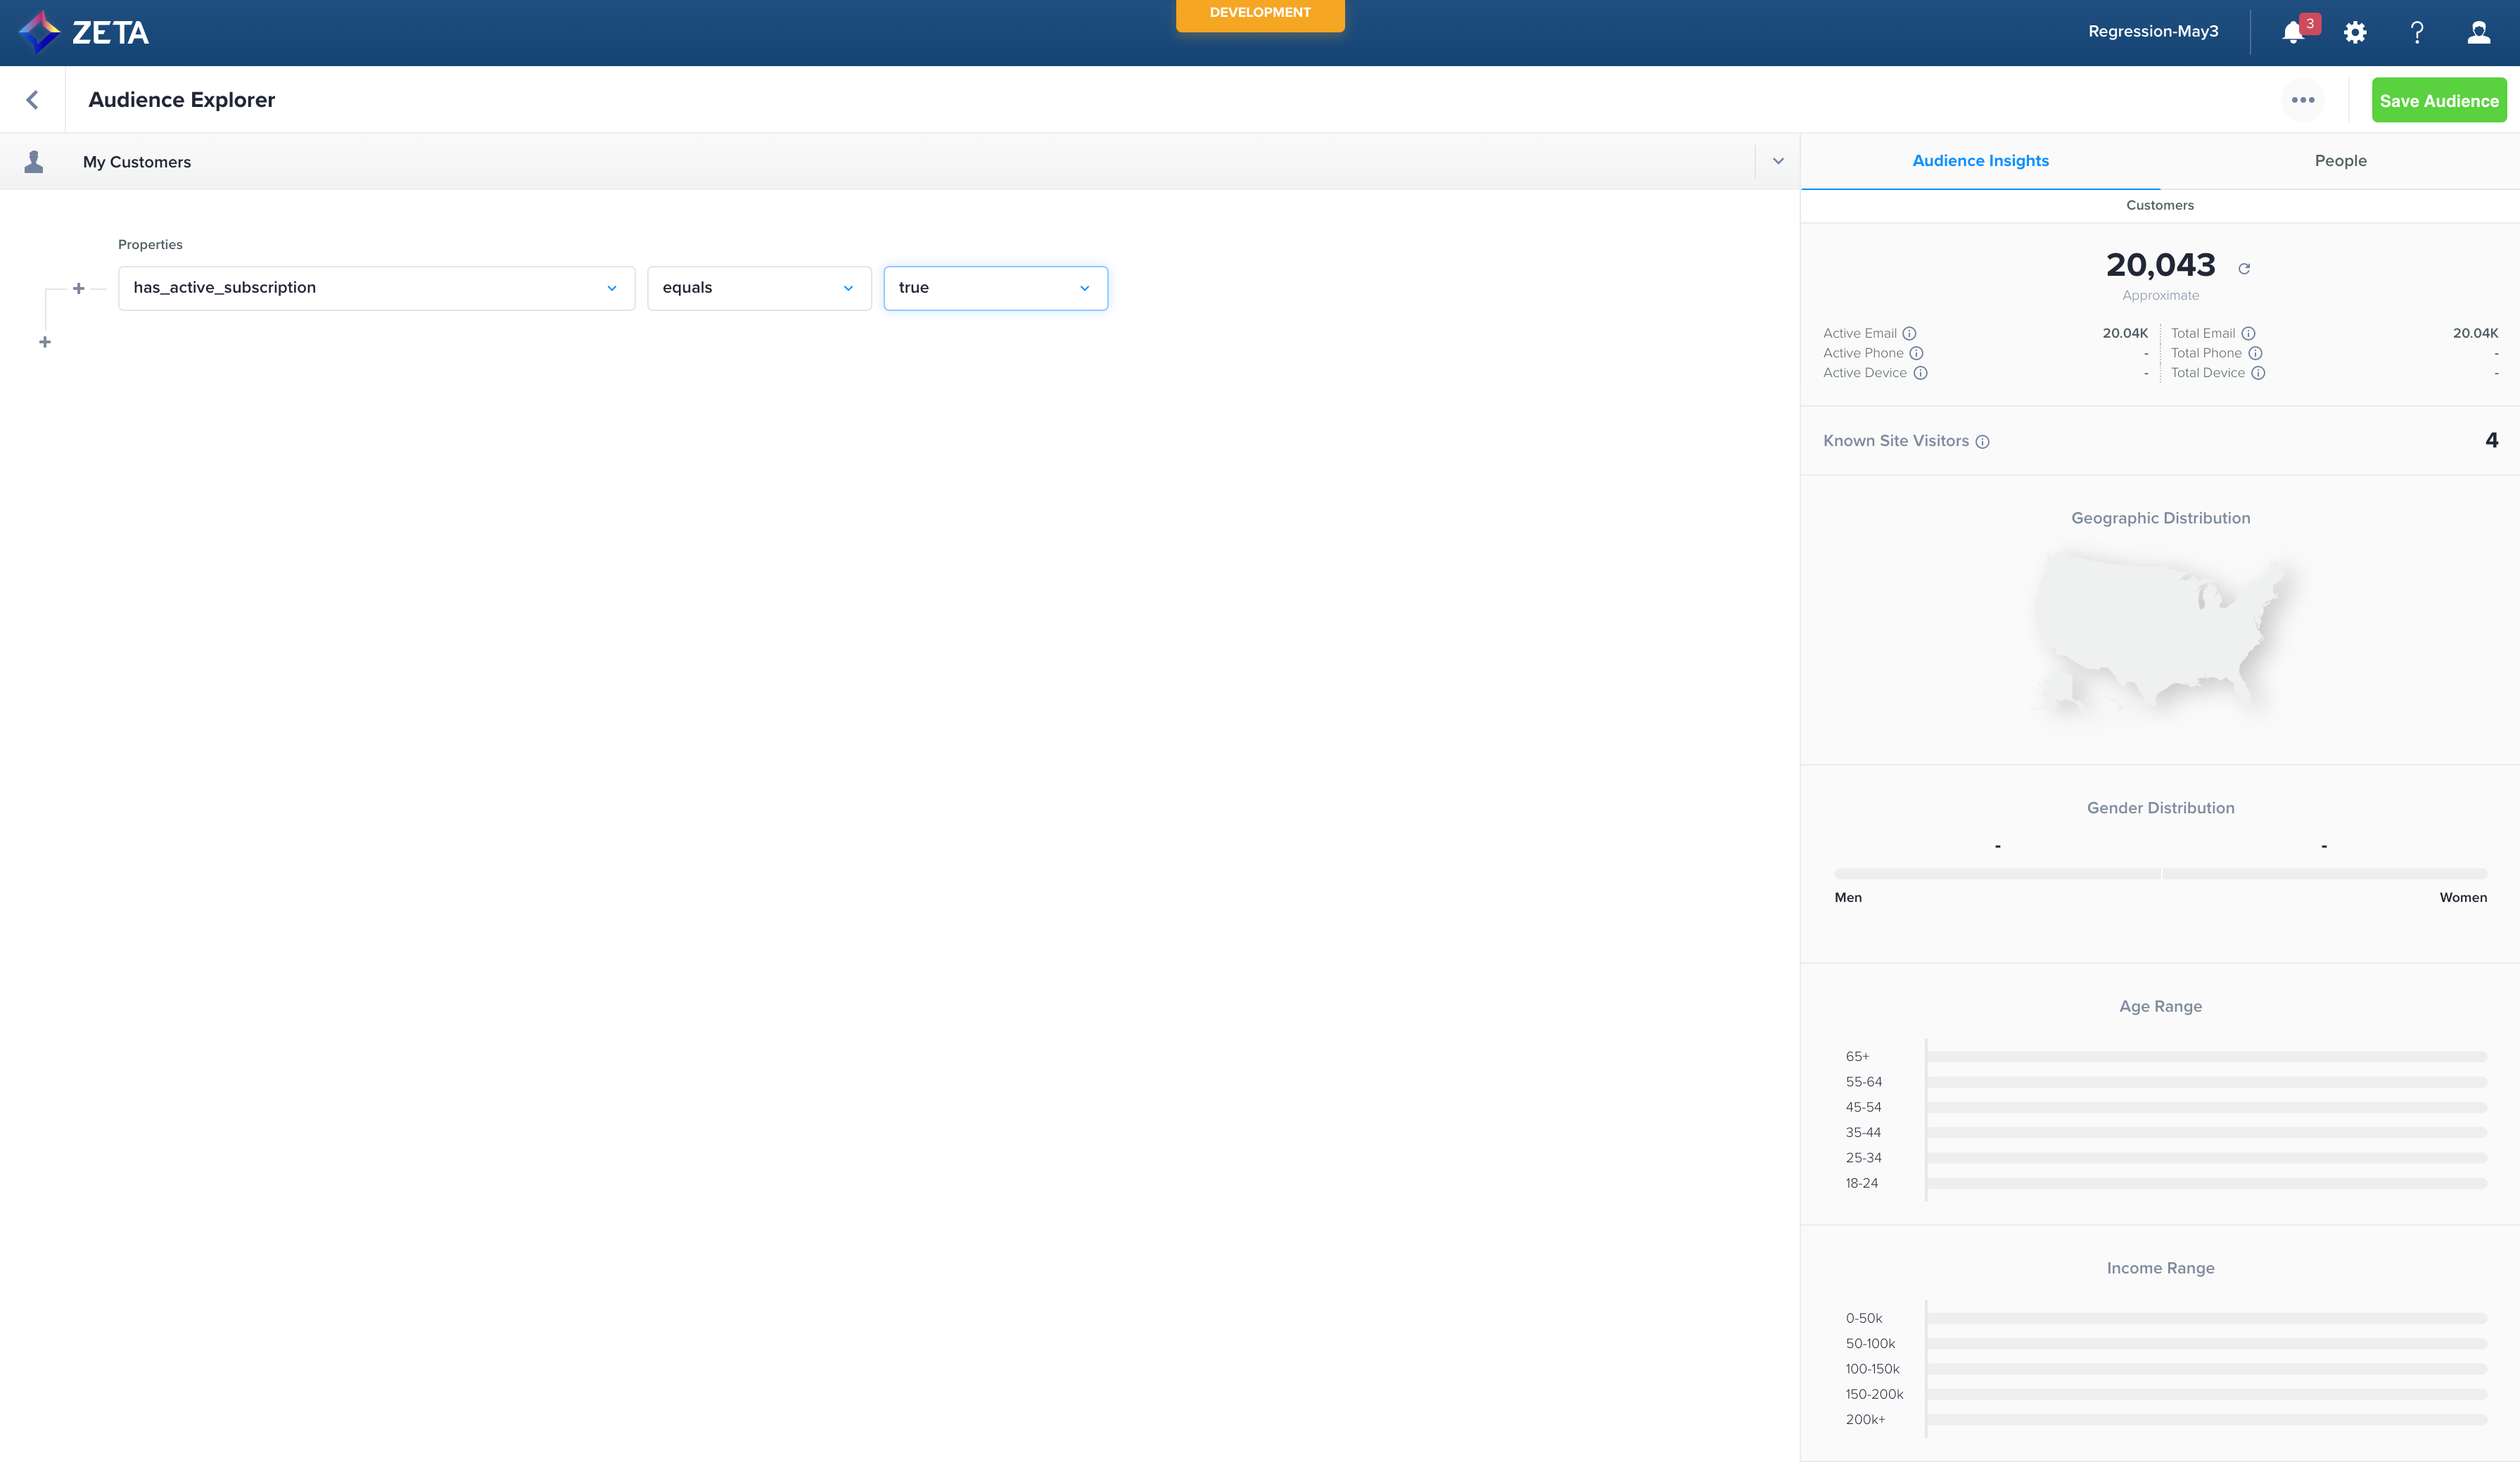The width and height of the screenshot is (2520, 1462).
Task: Click the help question mark icon
Action: (x=2417, y=33)
